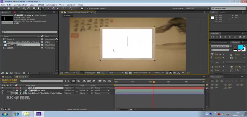Expand the 11.mov layer properties
The width and height of the screenshot is (247, 117).
[x=14, y=91]
